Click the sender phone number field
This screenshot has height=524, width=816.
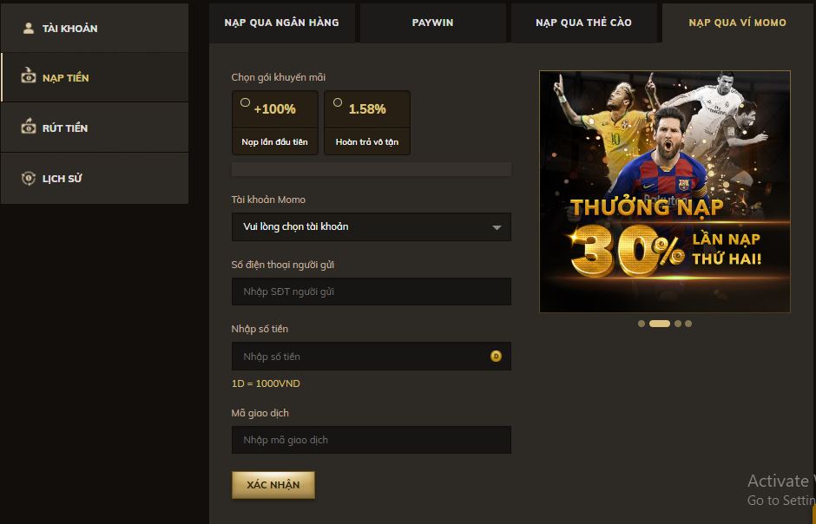pos(371,291)
